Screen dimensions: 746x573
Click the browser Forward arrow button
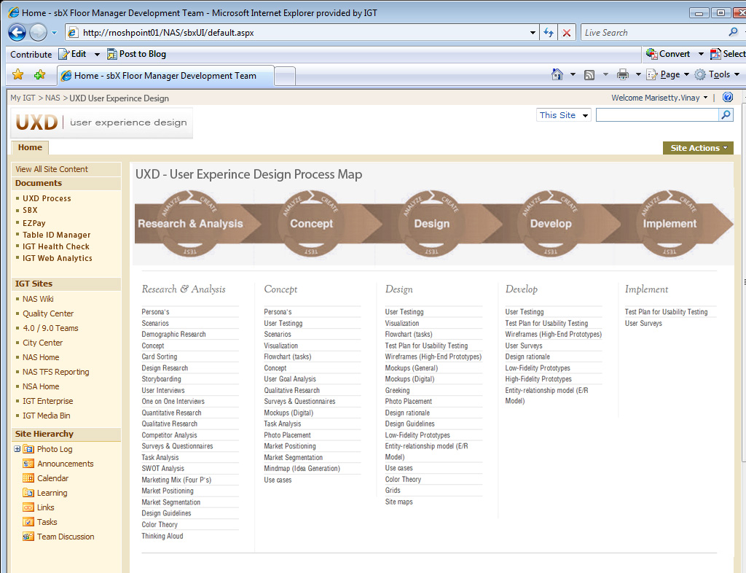(x=38, y=32)
